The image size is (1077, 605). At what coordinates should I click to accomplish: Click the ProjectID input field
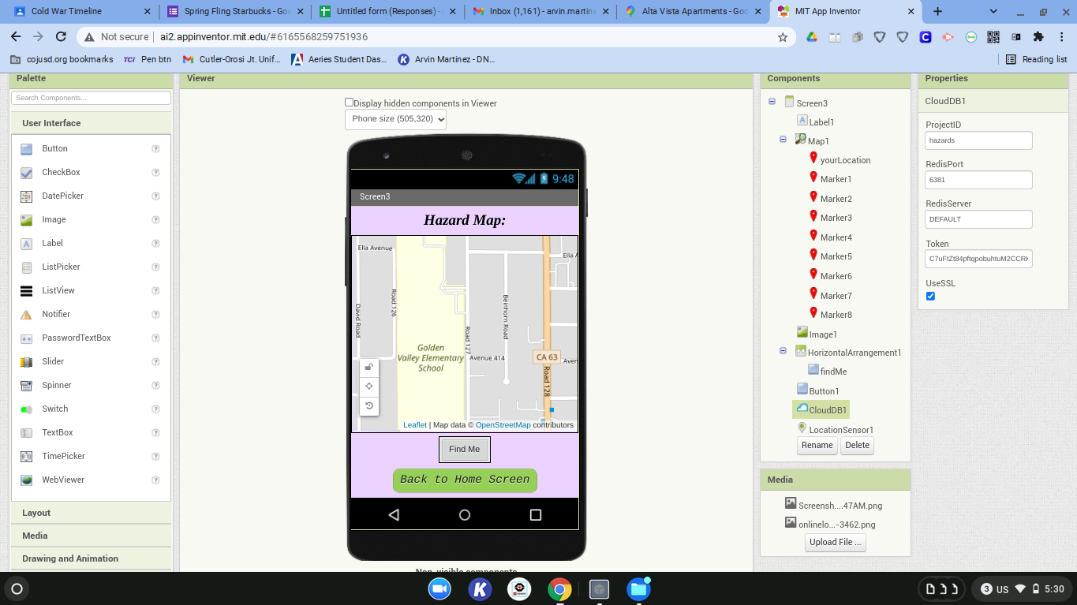point(978,140)
